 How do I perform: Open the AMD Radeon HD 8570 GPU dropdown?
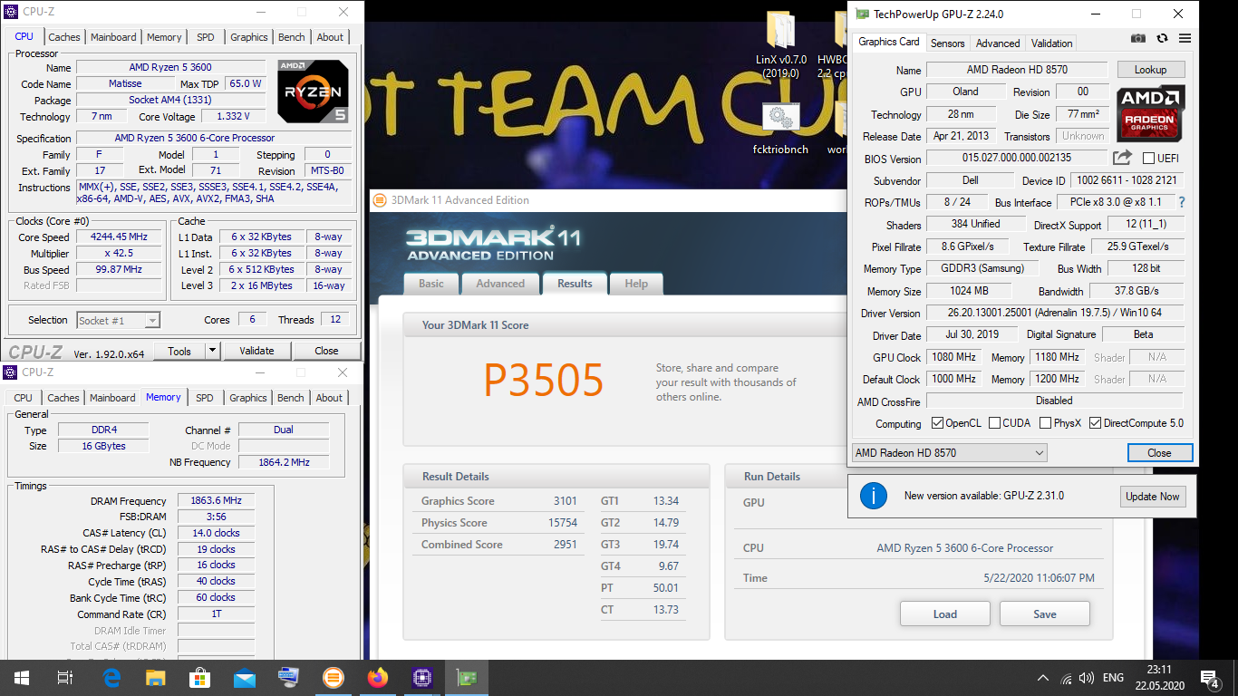(x=949, y=452)
